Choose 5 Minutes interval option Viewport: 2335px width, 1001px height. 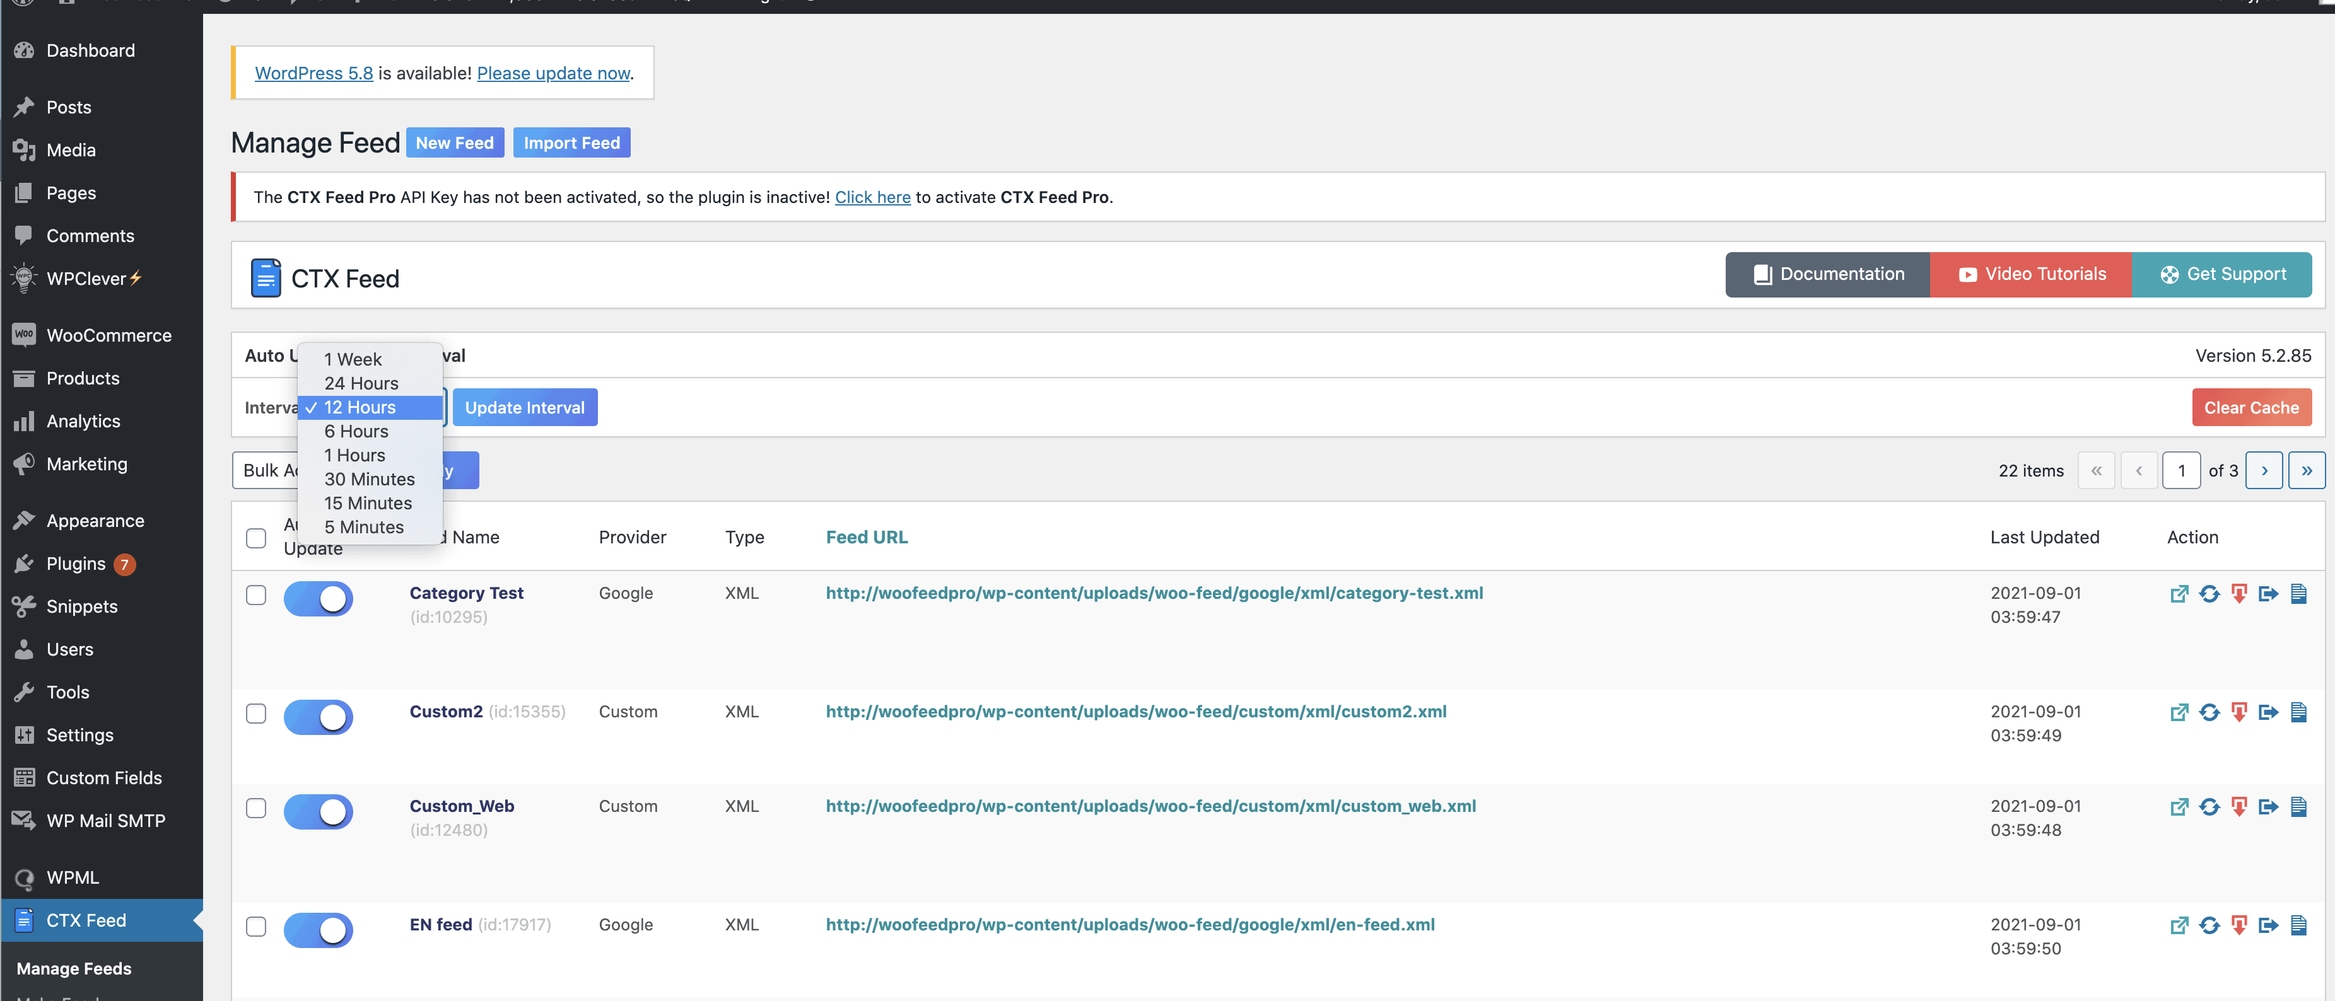370,527
